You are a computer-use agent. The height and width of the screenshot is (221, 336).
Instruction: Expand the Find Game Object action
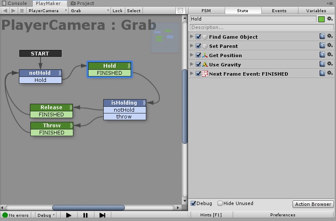[x=192, y=36]
